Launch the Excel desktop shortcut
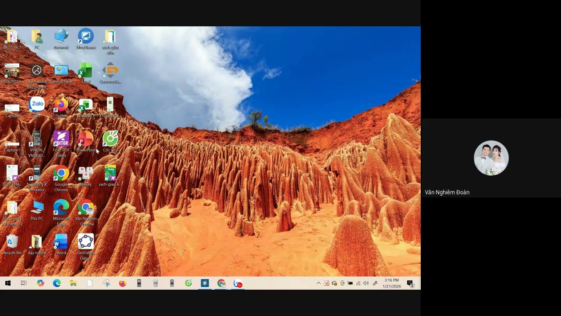The height and width of the screenshot is (316, 561). 86,74
